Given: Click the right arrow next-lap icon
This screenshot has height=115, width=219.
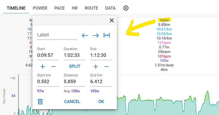Looking at the screenshot, I should point(96,36).
